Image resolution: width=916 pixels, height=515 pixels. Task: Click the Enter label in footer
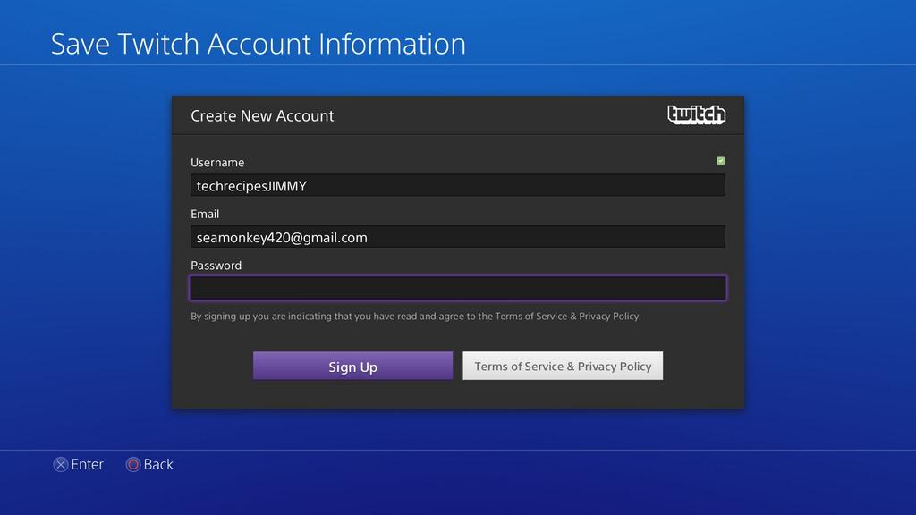pos(87,464)
